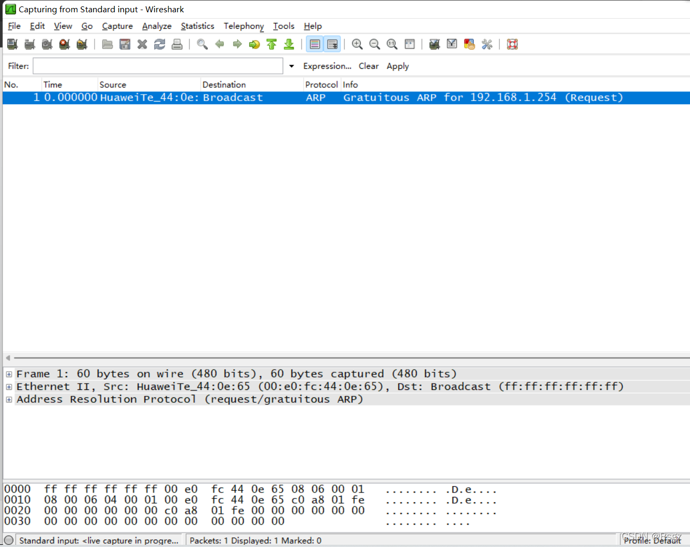Open the Tools menu
Image resolution: width=690 pixels, height=547 pixels.
[284, 26]
